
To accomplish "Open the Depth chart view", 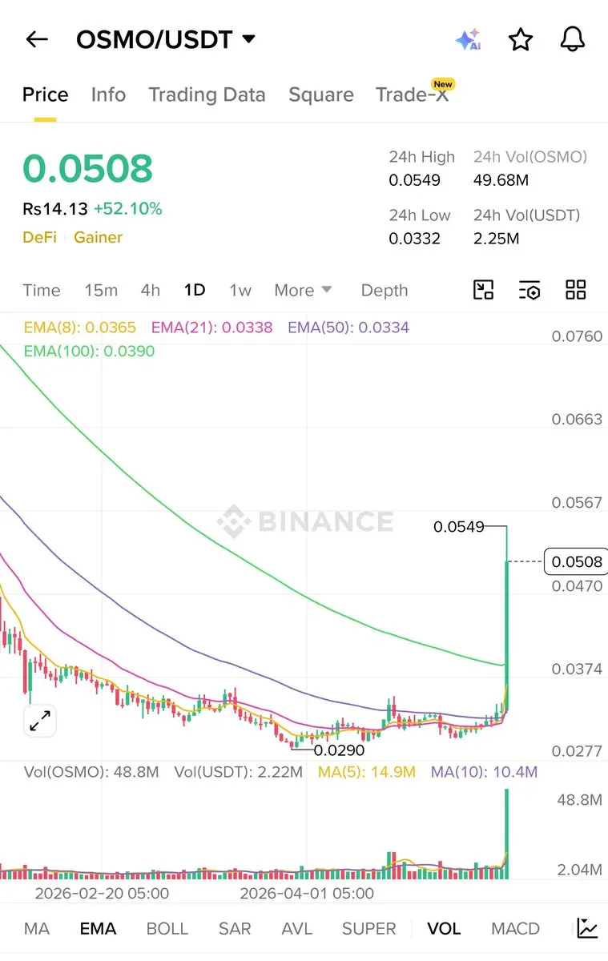I will pyautogui.click(x=385, y=290).
